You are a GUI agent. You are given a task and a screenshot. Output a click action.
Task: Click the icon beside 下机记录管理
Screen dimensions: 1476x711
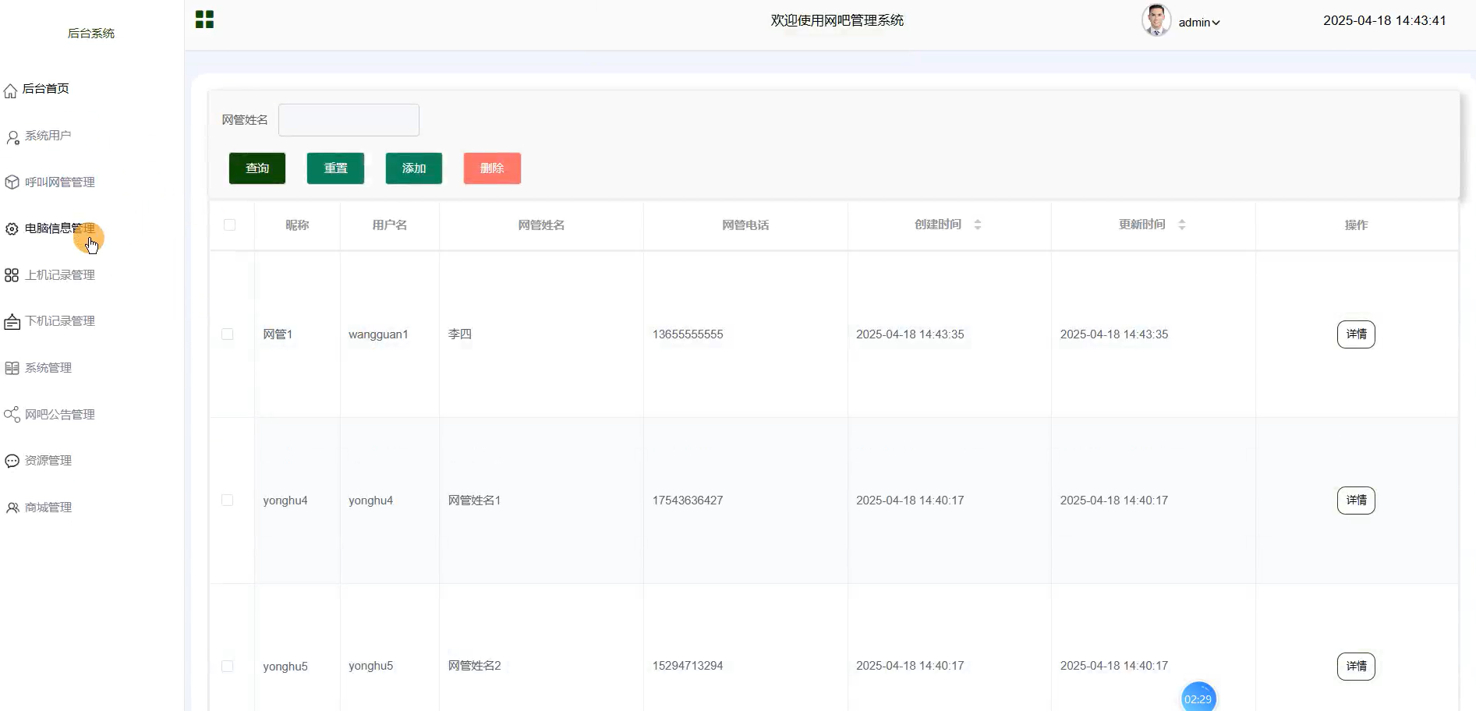[x=12, y=322]
